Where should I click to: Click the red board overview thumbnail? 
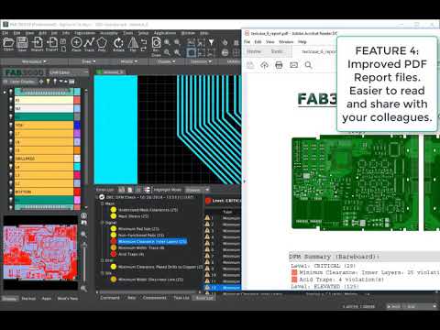[40, 252]
